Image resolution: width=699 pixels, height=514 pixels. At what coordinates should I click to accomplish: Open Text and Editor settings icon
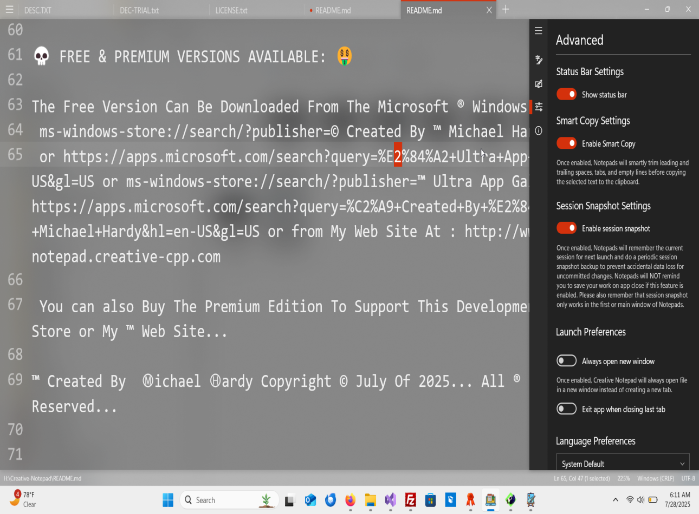538,60
